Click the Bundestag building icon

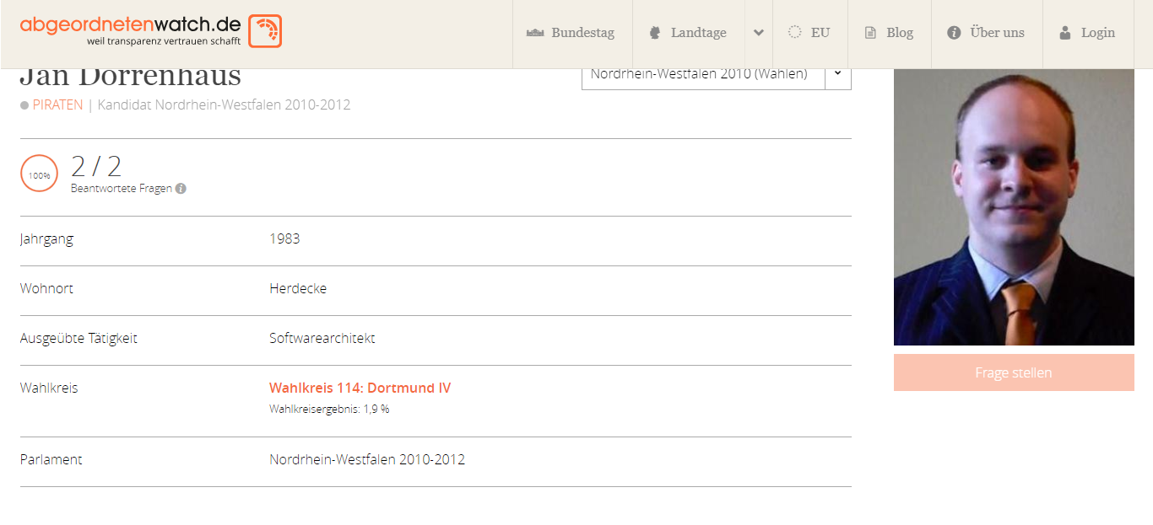(x=534, y=33)
